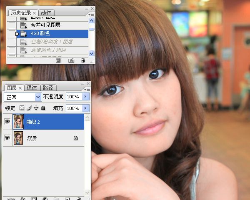This screenshot has height=200, width=250.
Task: Open the 不透明度 opacity slider arrow
Action: (85, 97)
